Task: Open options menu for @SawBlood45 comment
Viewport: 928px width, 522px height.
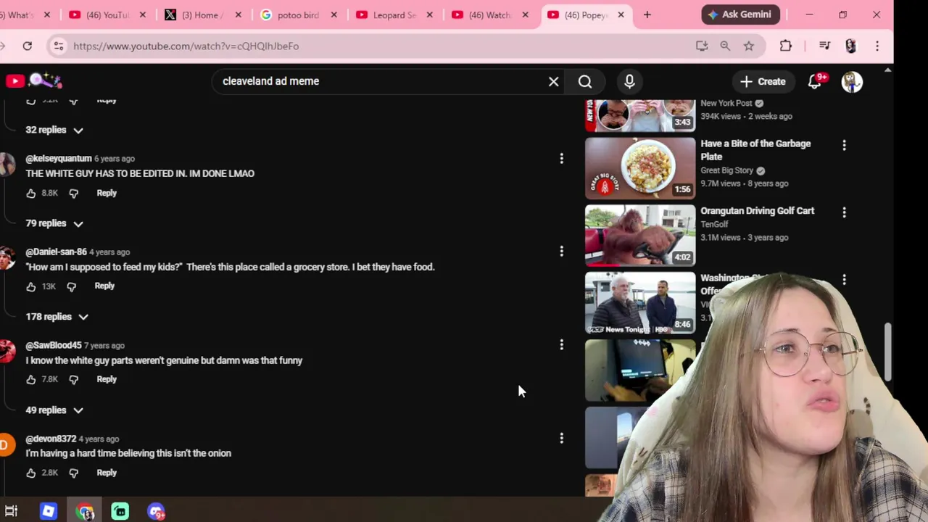Action: tap(561, 345)
